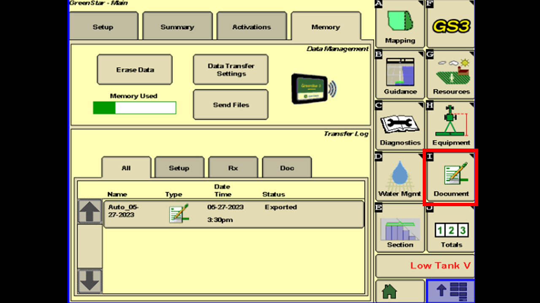The height and width of the screenshot is (303, 540).
Task: Click the Memory Used label
Action: coord(133,96)
